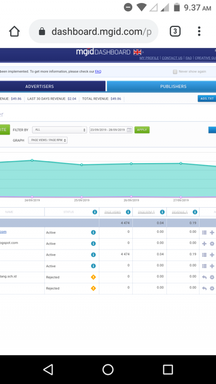This screenshot has width=216, height=384.
Task: Open the FAQ link in the header
Action: click(189, 58)
